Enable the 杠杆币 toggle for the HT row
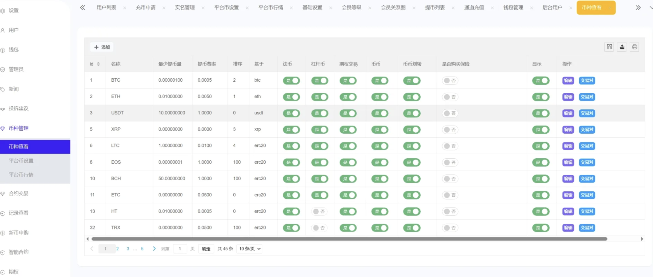653x277 pixels. click(x=319, y=211)
